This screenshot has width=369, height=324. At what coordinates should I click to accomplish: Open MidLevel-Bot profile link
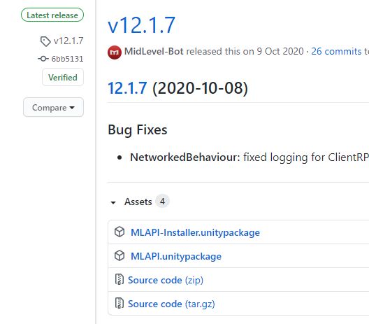pos(154,51)
